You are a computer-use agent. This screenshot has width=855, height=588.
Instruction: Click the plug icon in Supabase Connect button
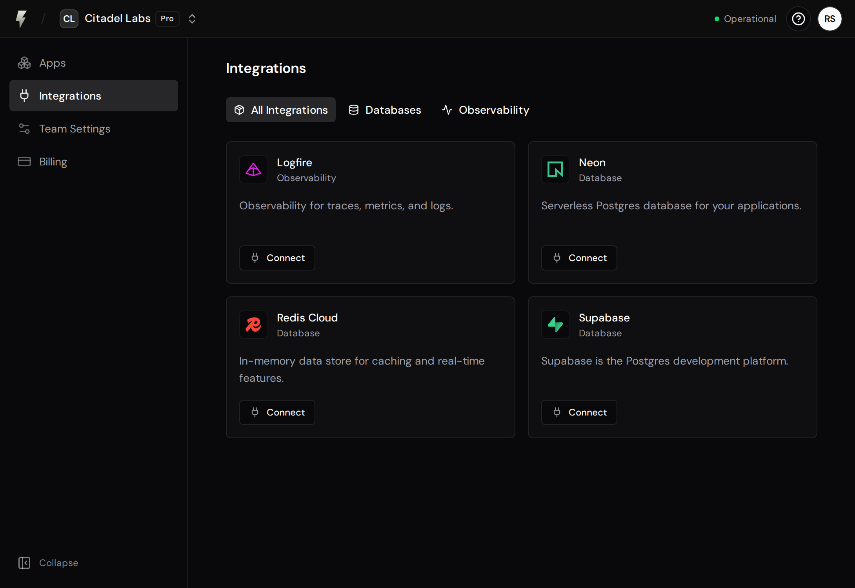pyautogui.click(x=557, y=412)
